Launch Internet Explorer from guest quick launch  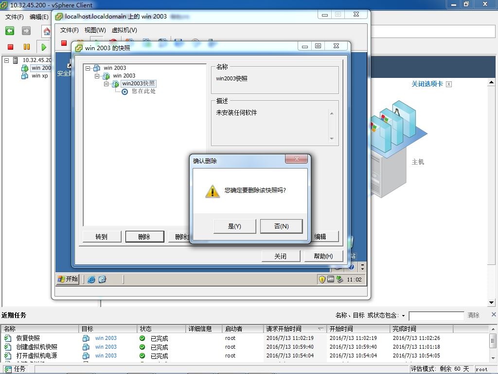point(91,279)
